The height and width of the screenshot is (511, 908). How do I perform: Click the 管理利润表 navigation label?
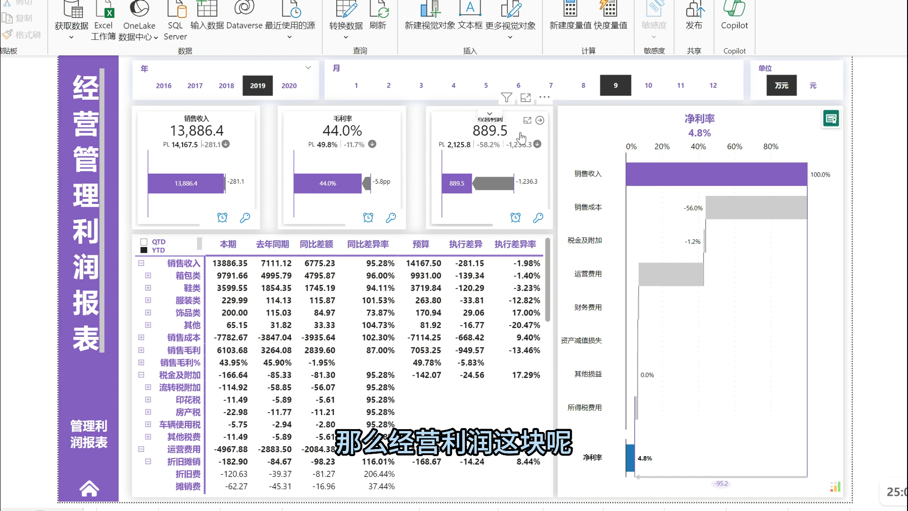tap(89, 434)
